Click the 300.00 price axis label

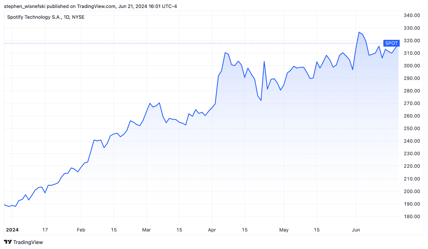412,66
